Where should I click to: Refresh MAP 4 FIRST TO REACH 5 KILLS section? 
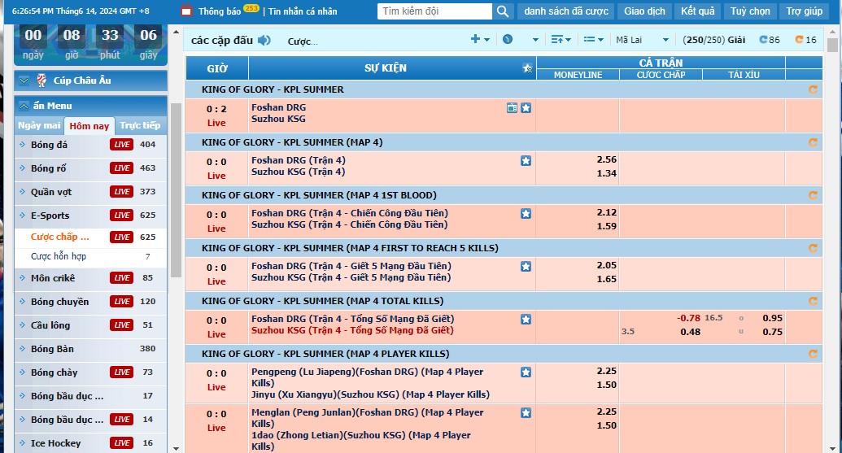coord(813,248)
